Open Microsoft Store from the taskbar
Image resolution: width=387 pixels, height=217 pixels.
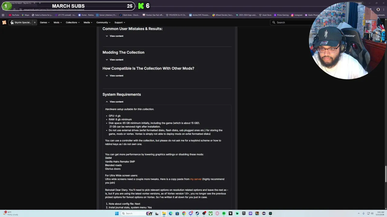tap(177, 213)
